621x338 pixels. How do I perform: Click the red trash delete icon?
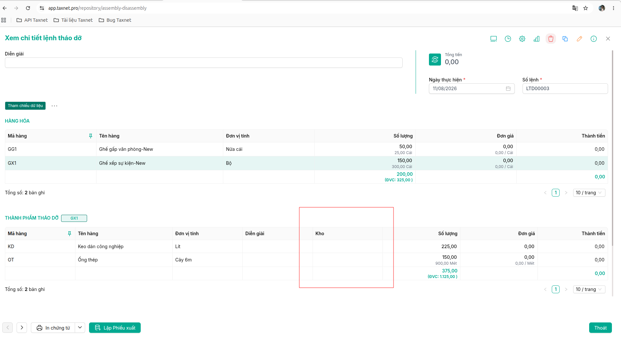click(550, 39)
